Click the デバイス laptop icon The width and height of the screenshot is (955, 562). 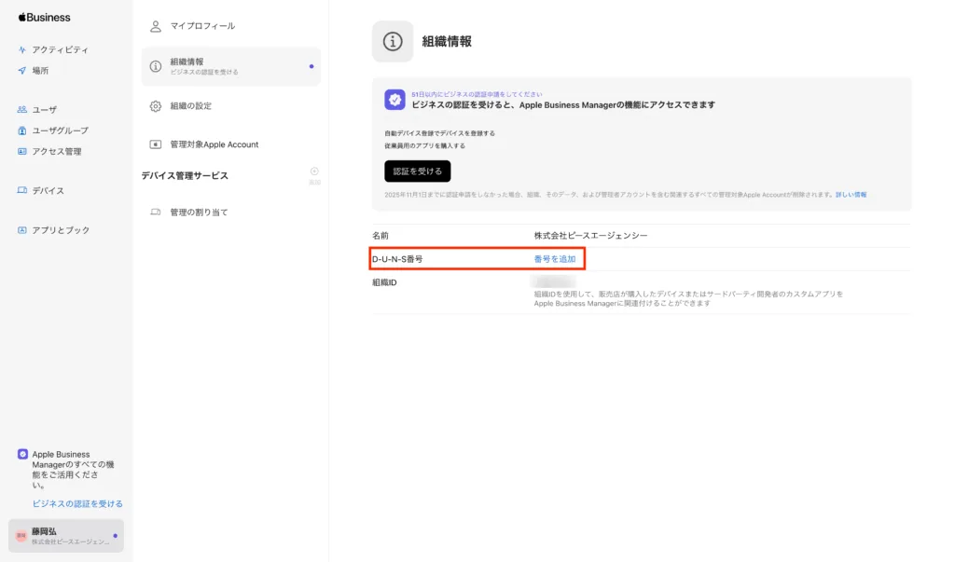pyautogui.click(x=22, y=190)
